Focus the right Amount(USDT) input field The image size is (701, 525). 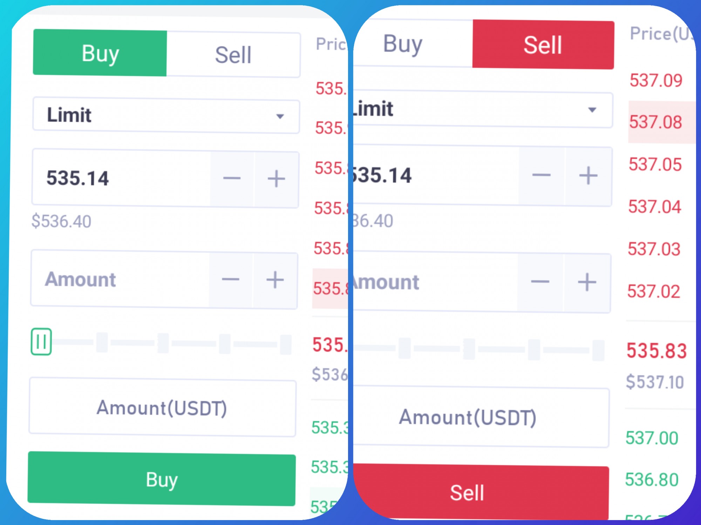point(481,417)
